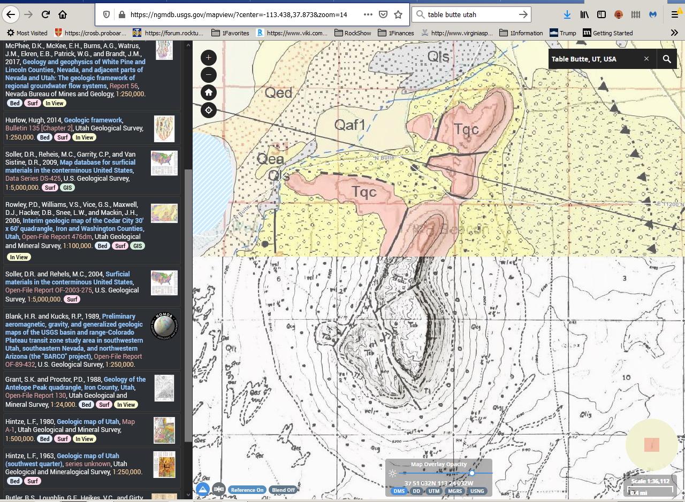The height and width of the screenshot is (502, 685).
Task: Open the Most Visited bookmarks folder
Action: 27,33
